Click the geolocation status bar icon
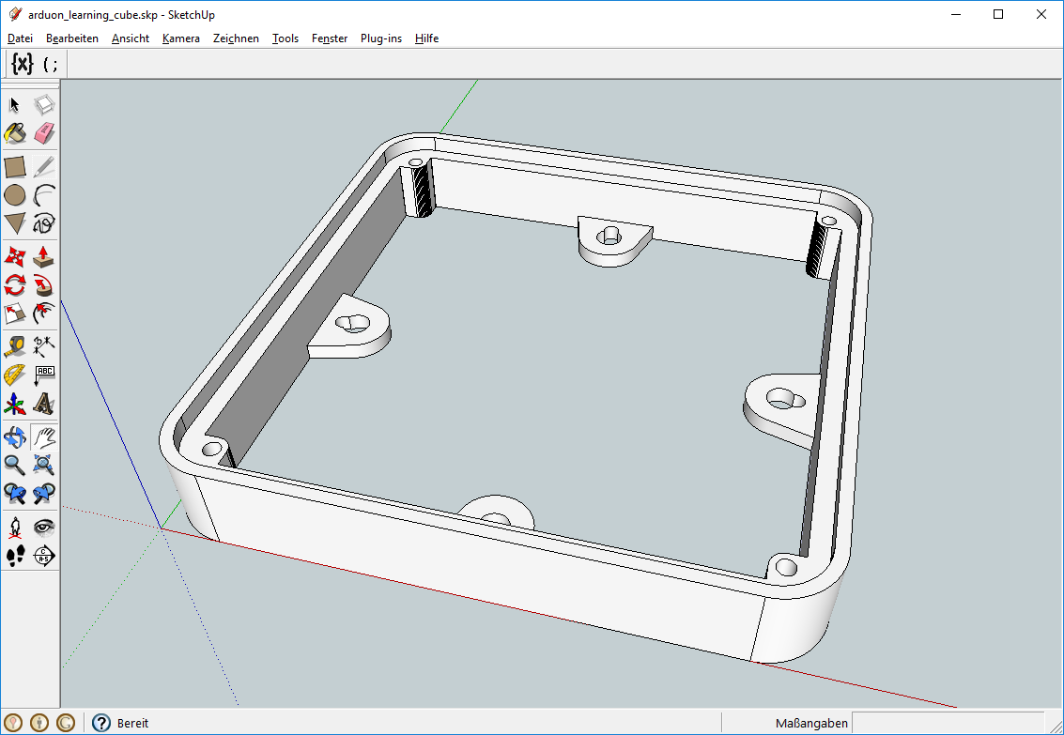 (x=13, y=723)
